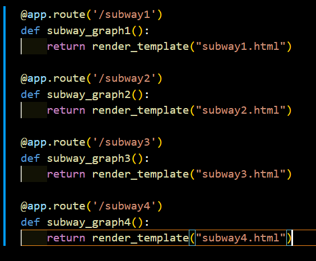Click the subway_graph4 function name
The width and height of the screenshot is (316, 261).
[89, 222]
